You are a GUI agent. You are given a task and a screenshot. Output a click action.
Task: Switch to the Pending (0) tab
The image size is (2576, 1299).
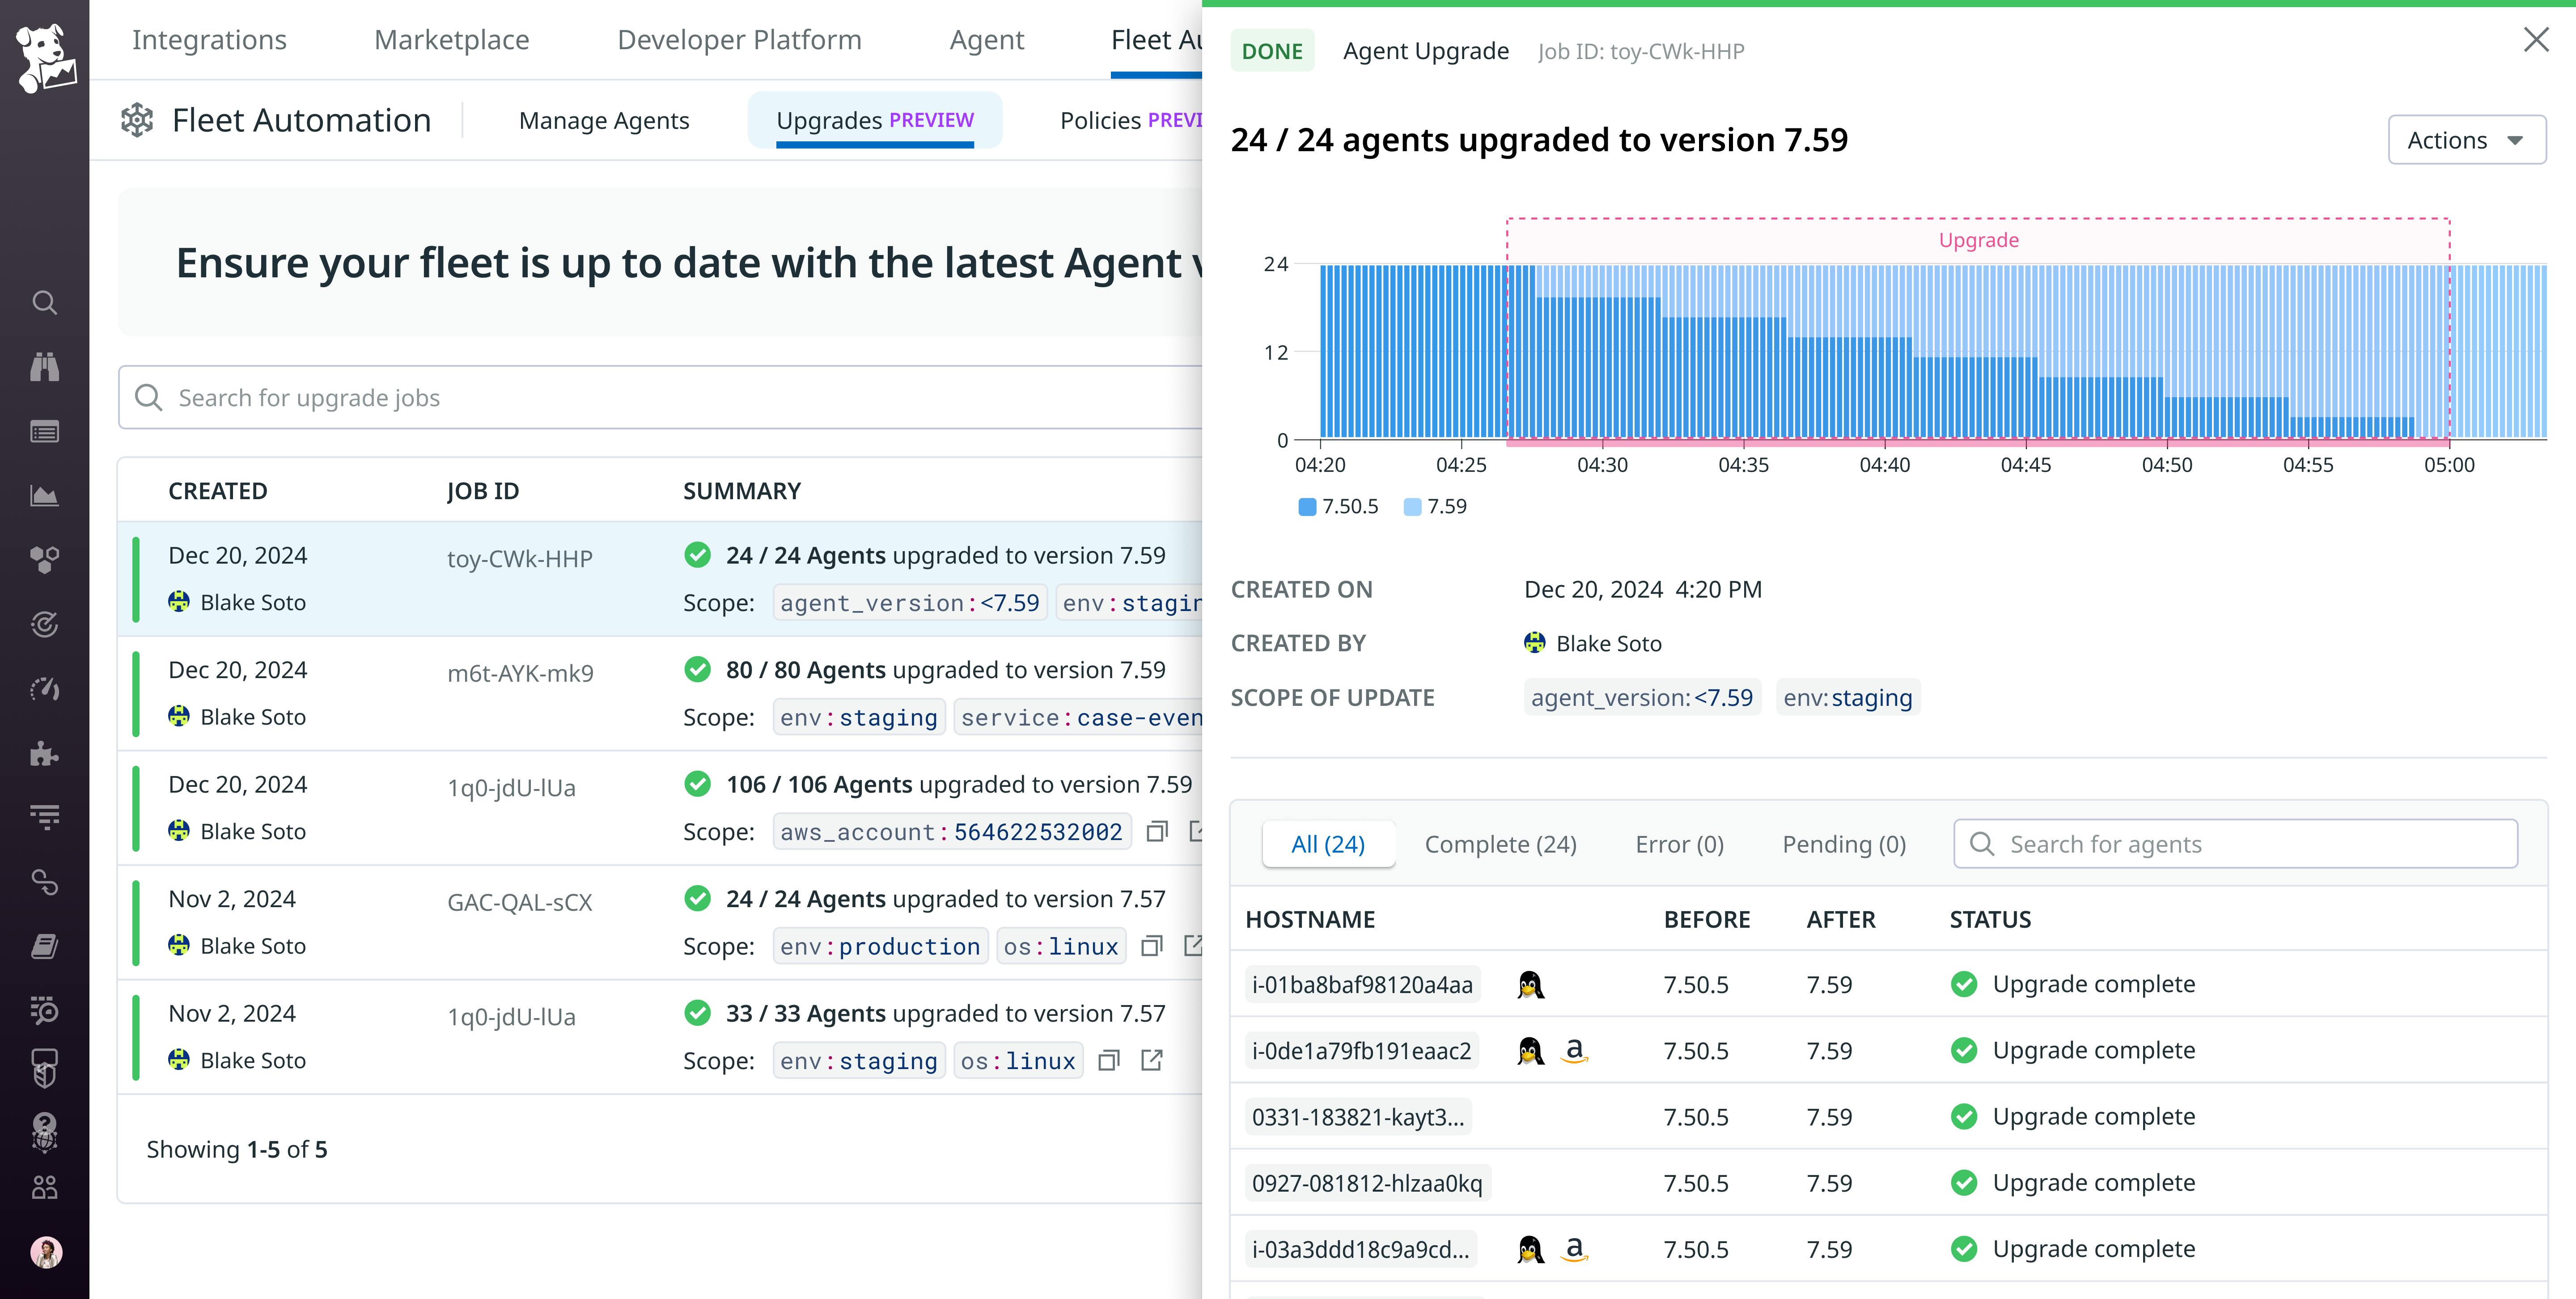click(x=1844, y=843)
